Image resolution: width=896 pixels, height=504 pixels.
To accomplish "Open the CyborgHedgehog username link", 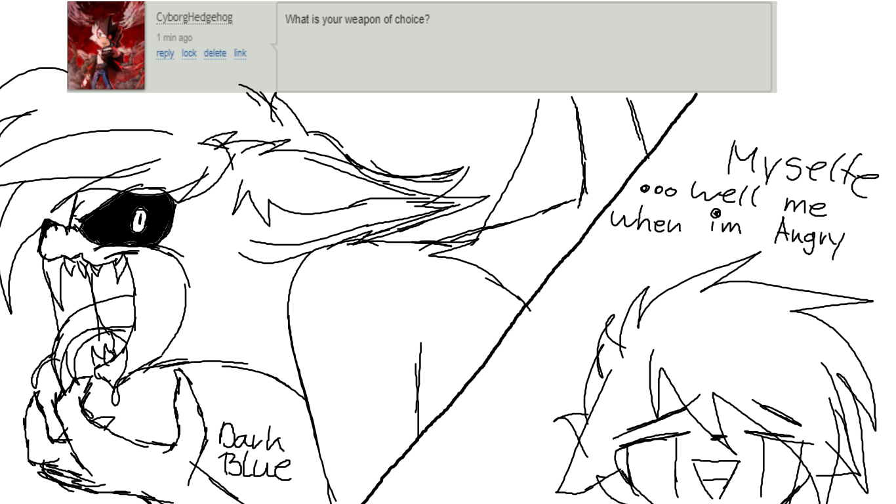I will pos(194,18).
